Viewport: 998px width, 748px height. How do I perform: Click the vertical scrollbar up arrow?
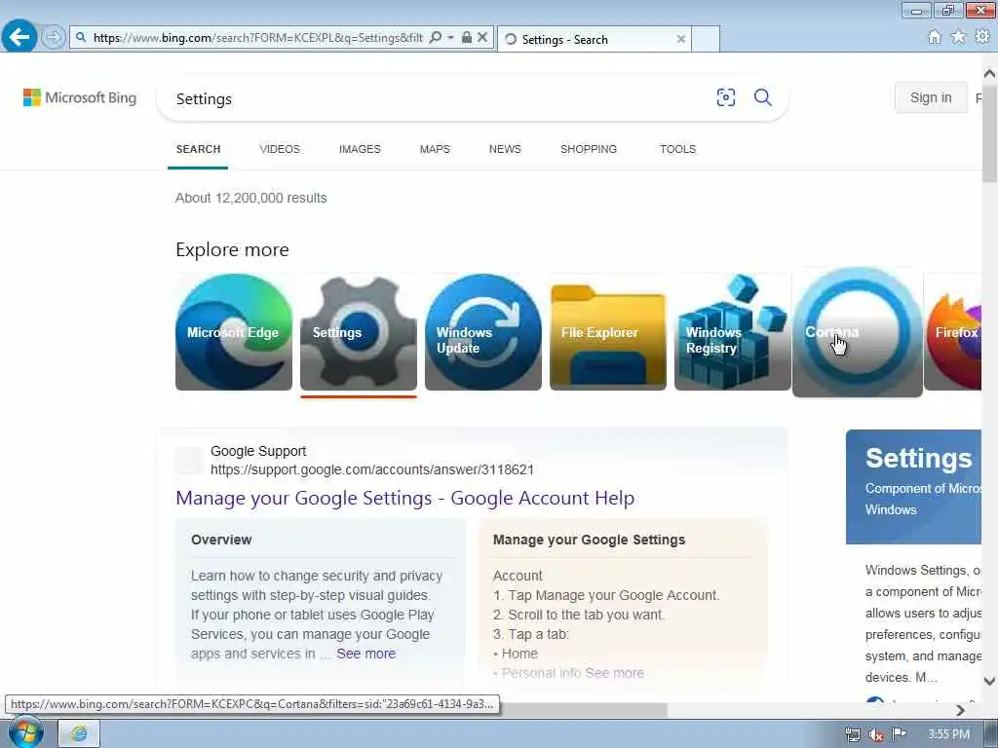(989, 74)
